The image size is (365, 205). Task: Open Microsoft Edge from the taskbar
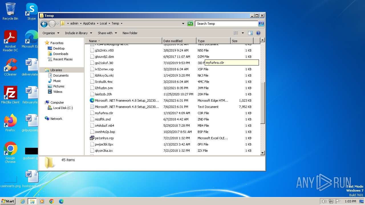[x=61, y=201]
